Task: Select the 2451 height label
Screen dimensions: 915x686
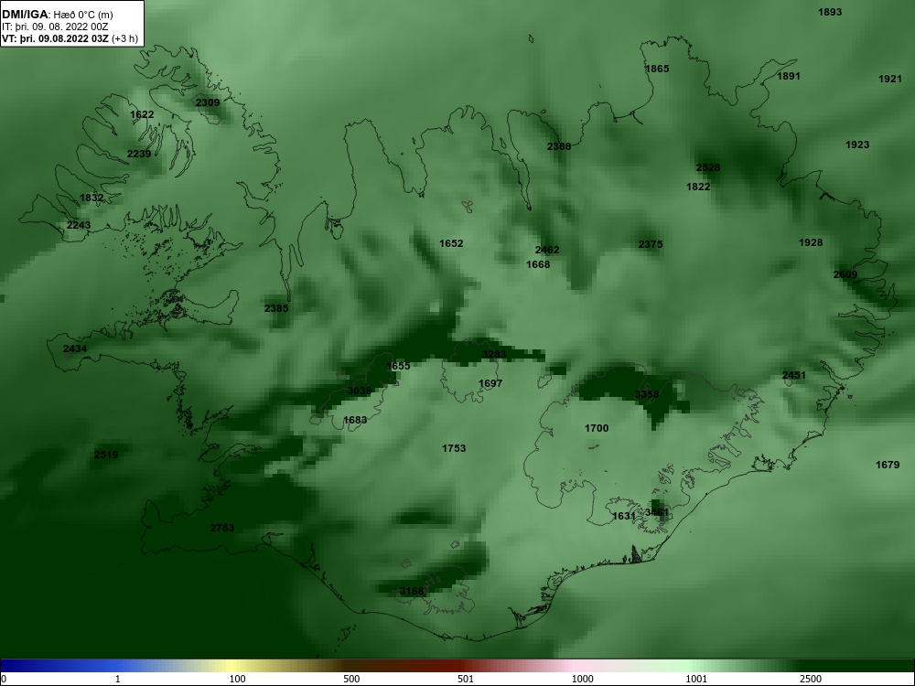Action: (x=794, y=375)
